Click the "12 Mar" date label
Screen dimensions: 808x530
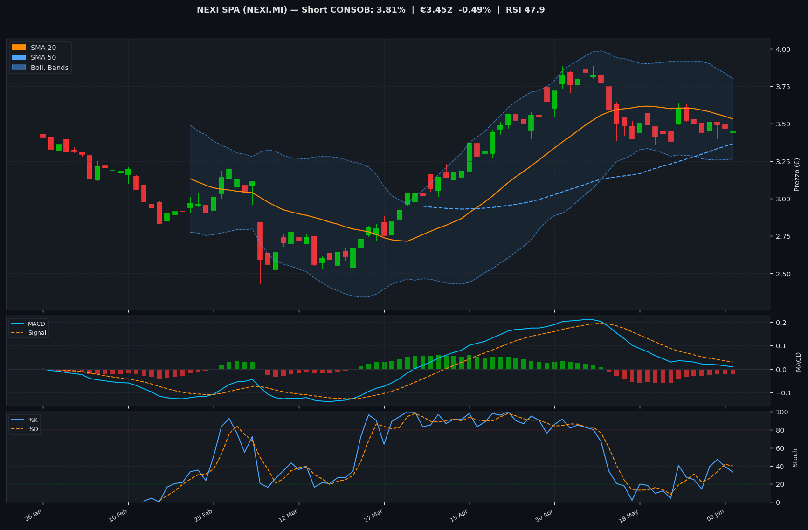[289, 516]
